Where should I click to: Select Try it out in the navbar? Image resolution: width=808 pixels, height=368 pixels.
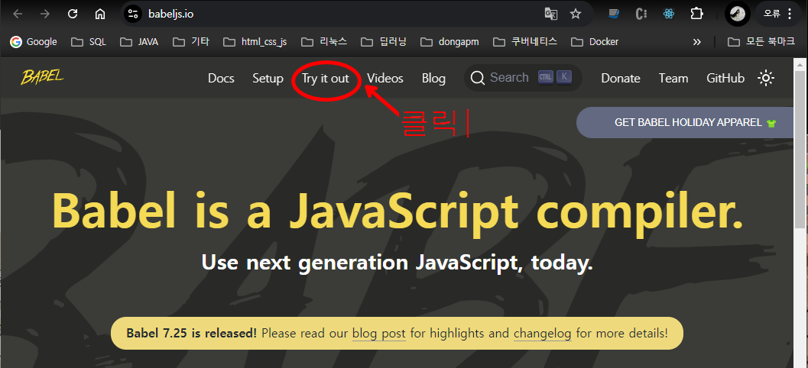pos(325,78)
